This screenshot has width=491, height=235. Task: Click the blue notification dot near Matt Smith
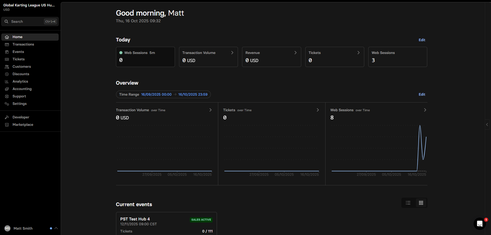51,228
